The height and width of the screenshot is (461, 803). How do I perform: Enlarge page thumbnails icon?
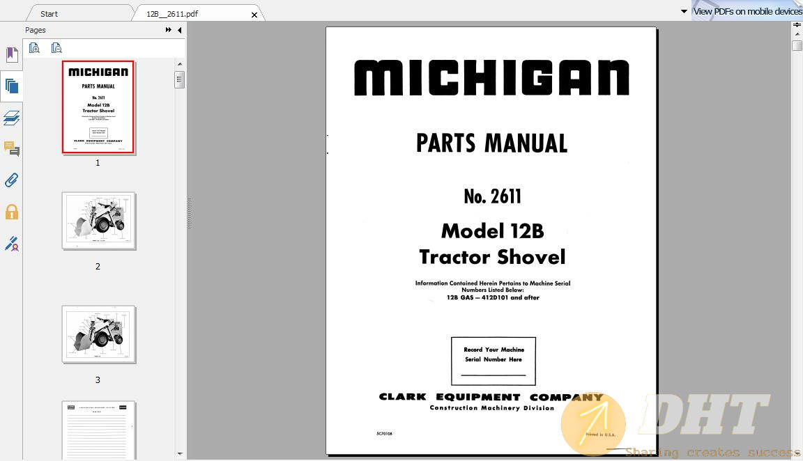(34, 48)
